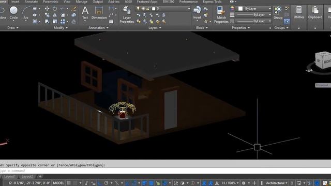Switch to Layout1 tab
This screenshot has height=186, width=331.
10,176
